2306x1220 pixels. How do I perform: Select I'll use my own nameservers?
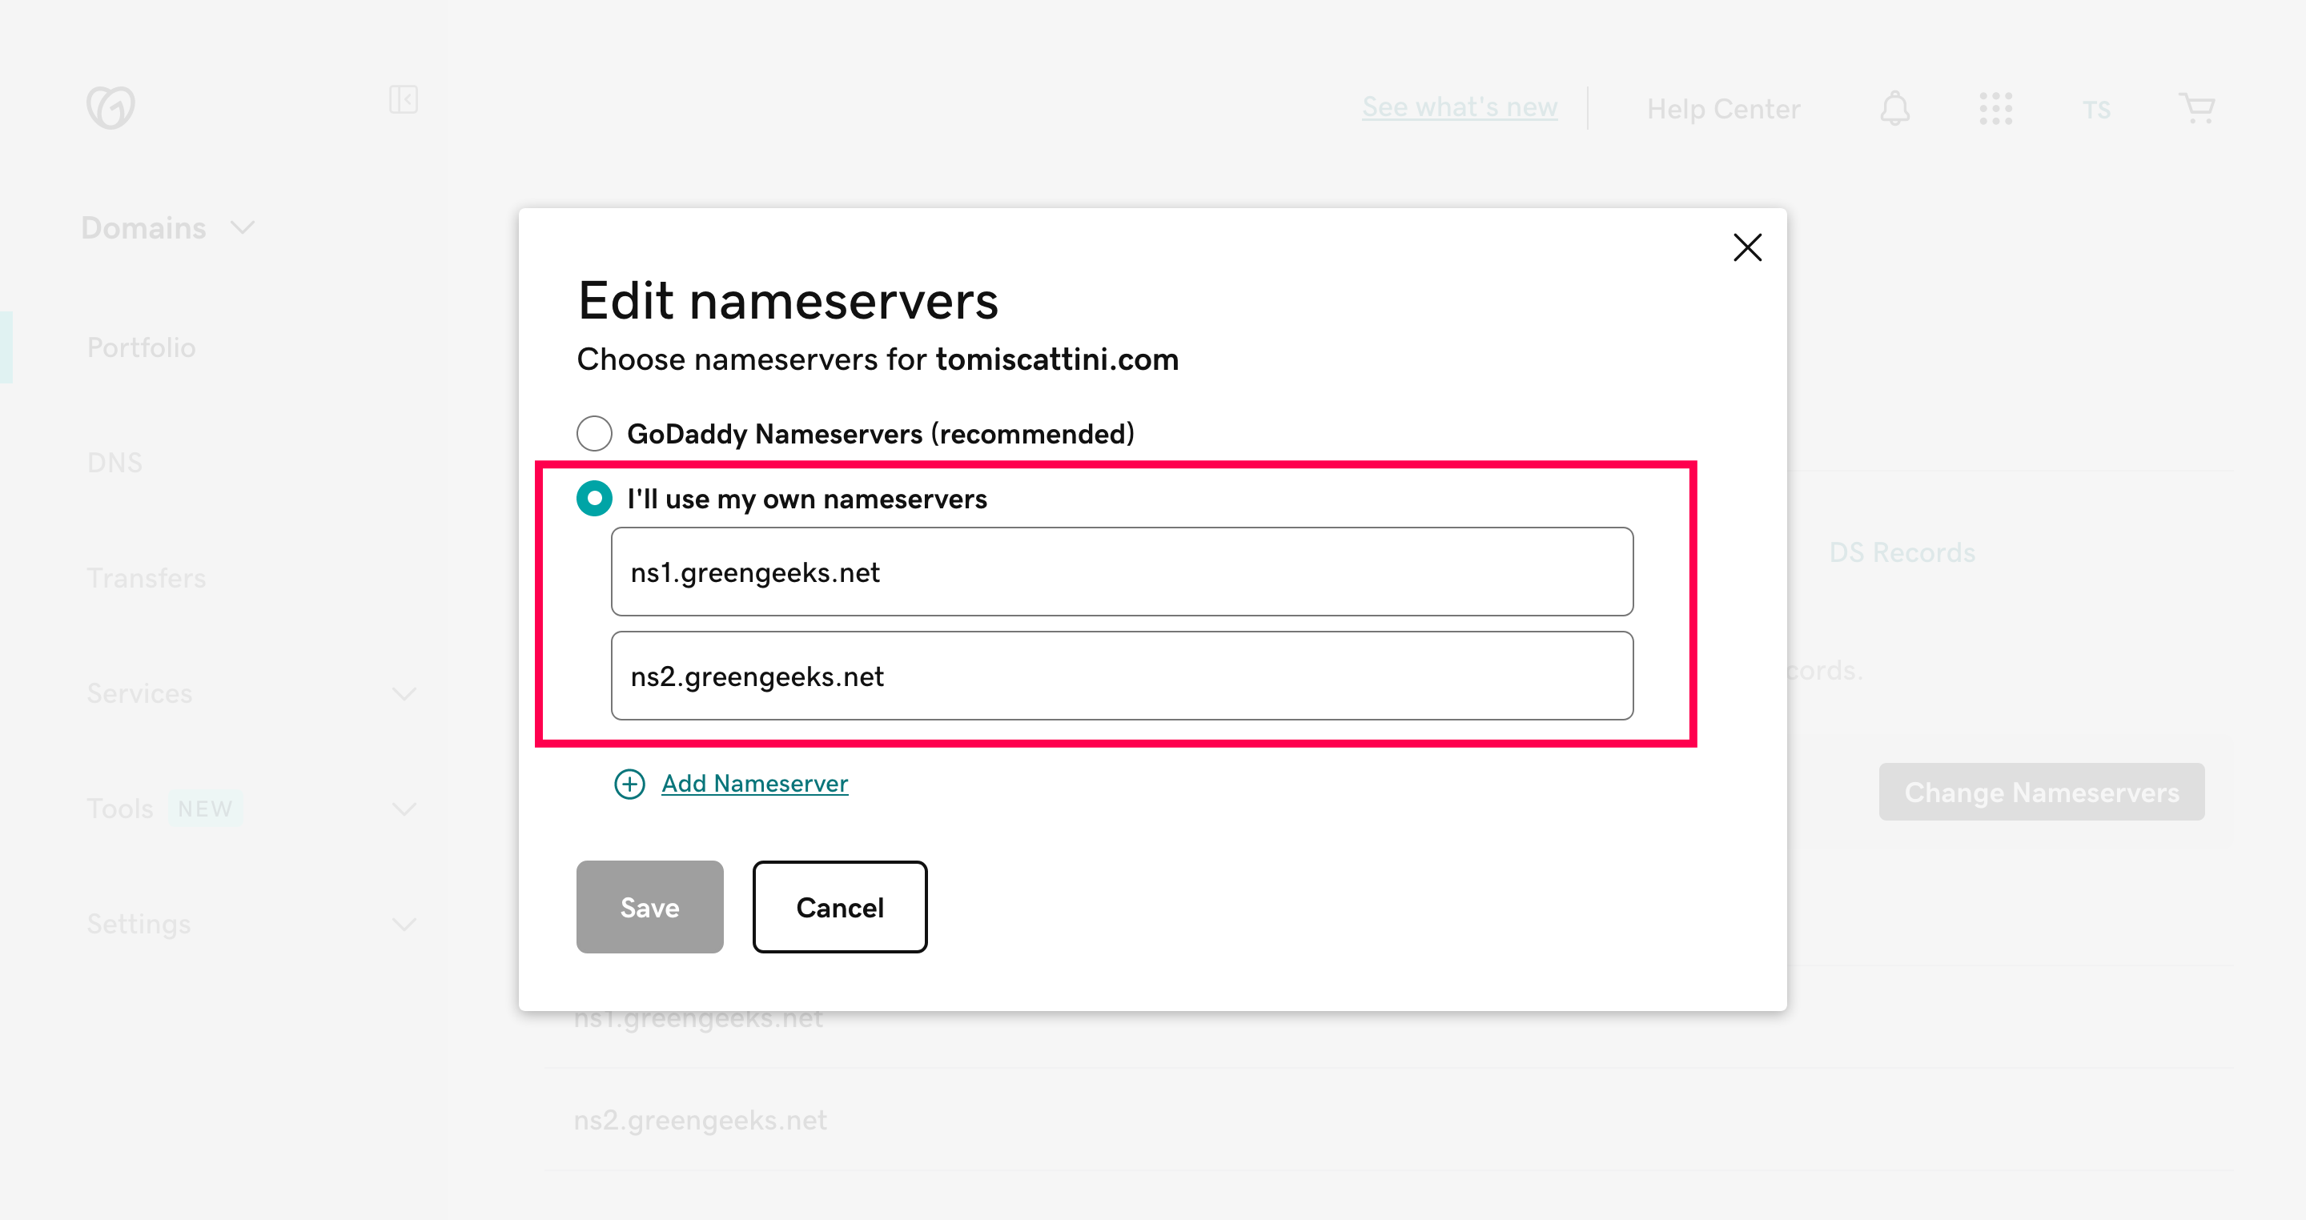(x=594, y=499)
